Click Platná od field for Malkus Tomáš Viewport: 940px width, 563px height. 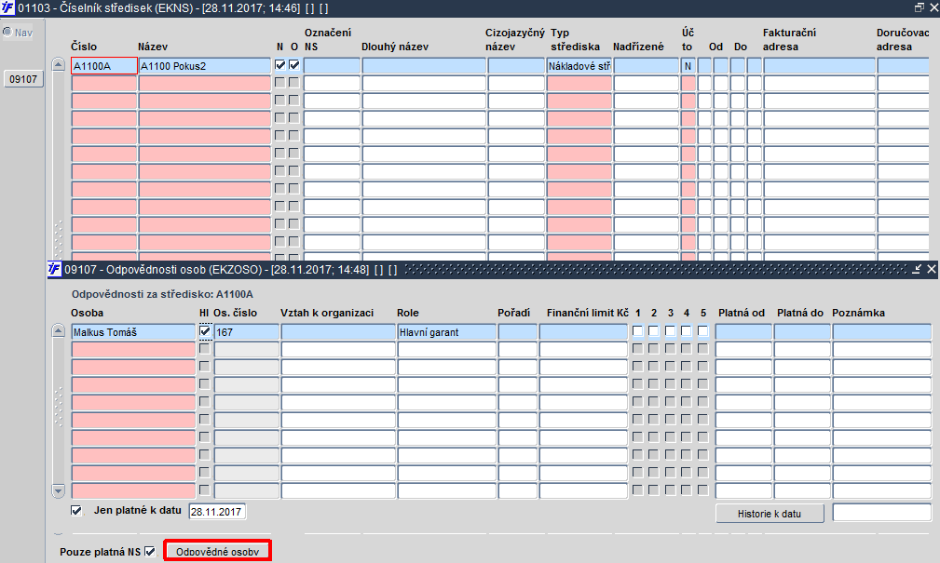tap(743, 332)
